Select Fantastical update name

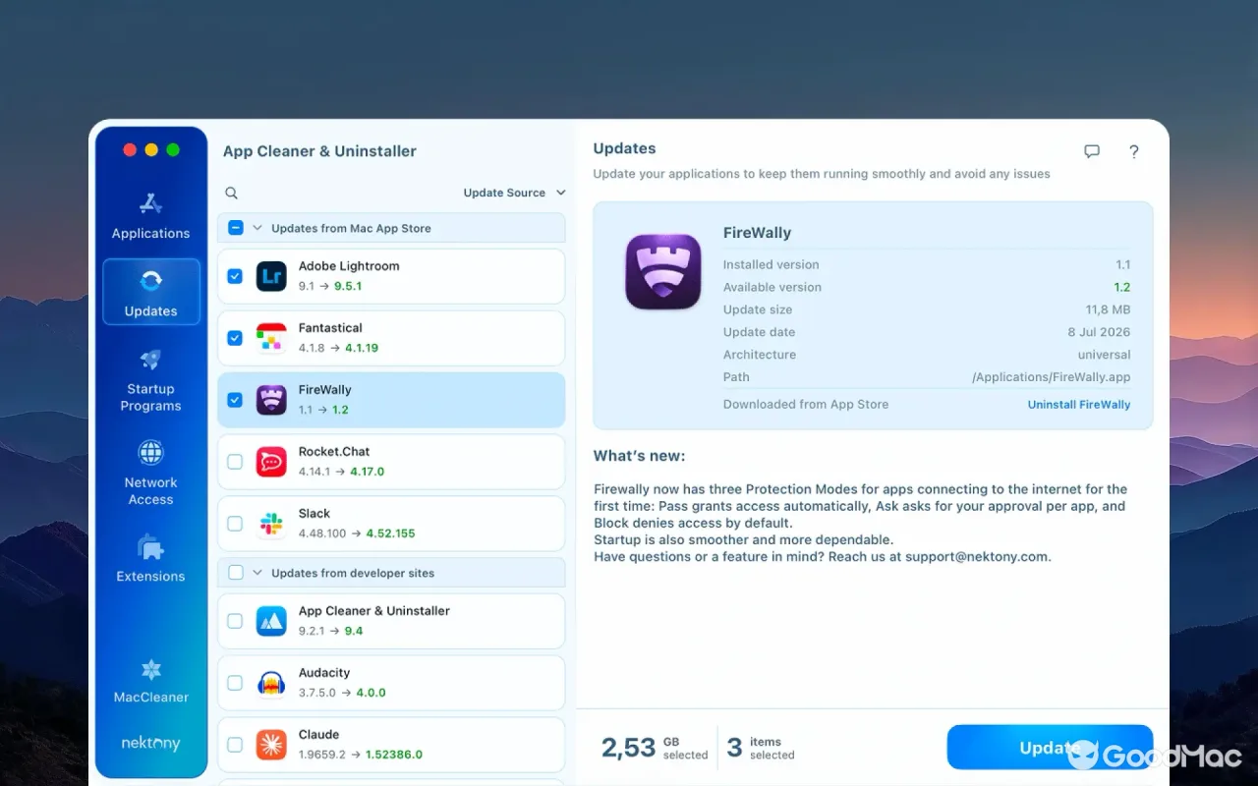coord(330,328)
